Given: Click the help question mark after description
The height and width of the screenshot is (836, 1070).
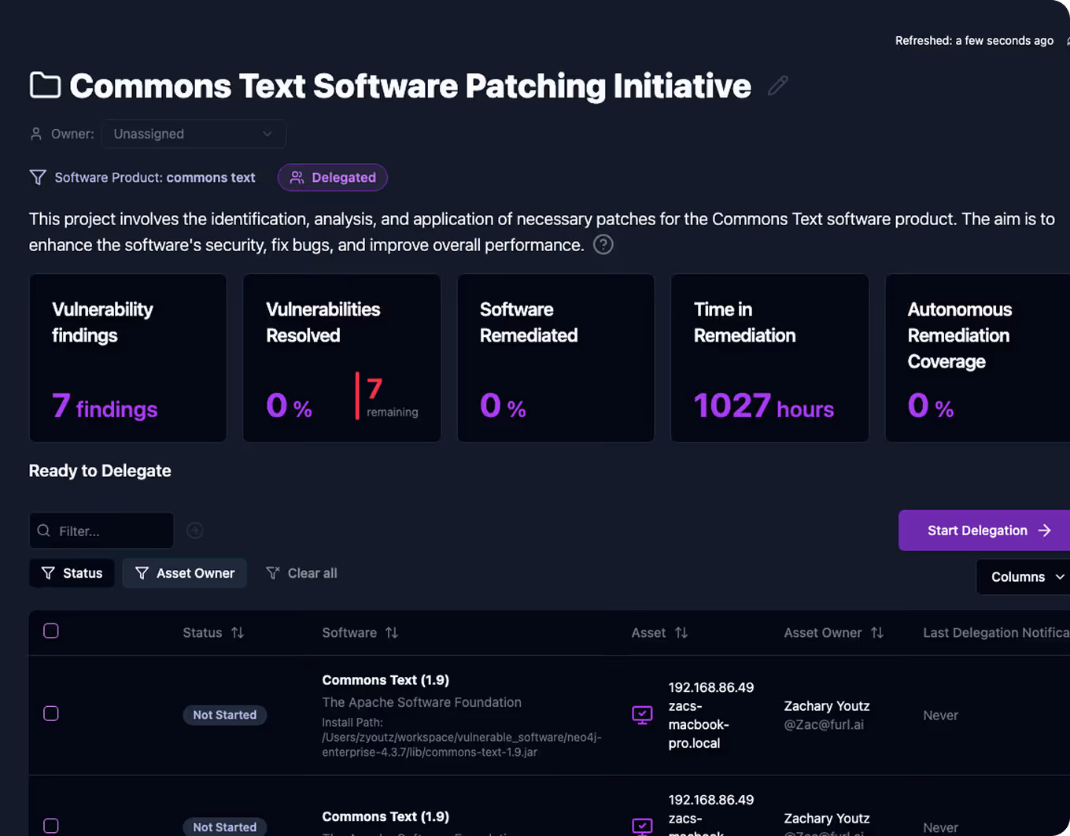Looking at the screenshot, I should coord(603,245).
